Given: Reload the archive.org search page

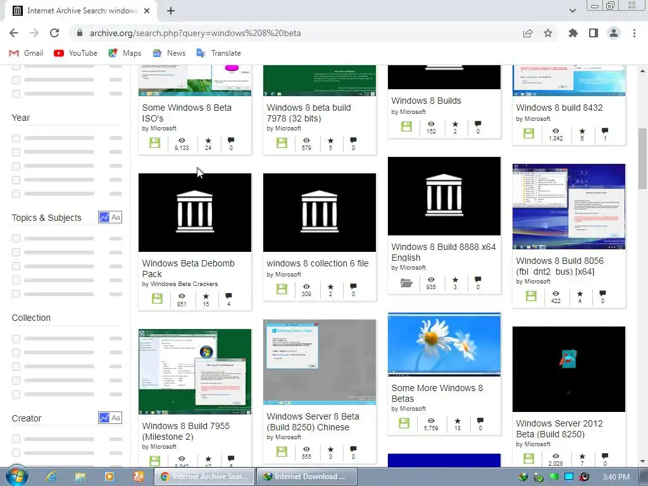Looking at the screenshot, I should click(x=54, y=33).
